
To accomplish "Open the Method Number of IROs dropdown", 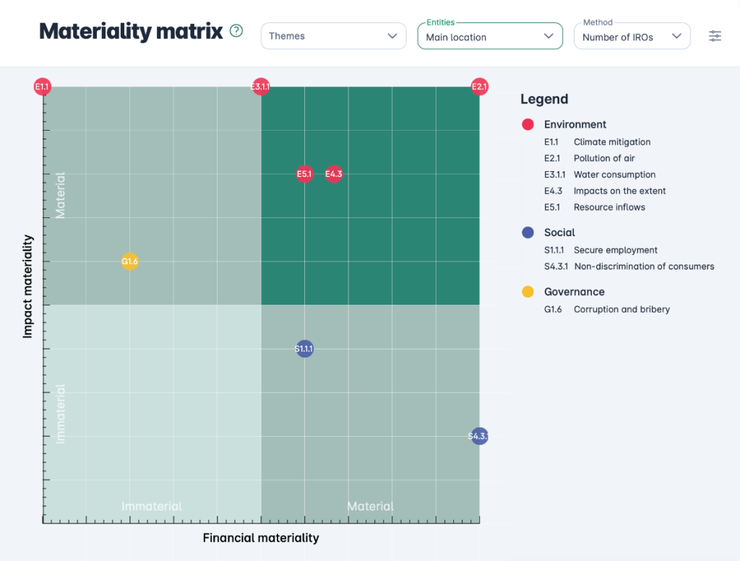I will point(632,37).
